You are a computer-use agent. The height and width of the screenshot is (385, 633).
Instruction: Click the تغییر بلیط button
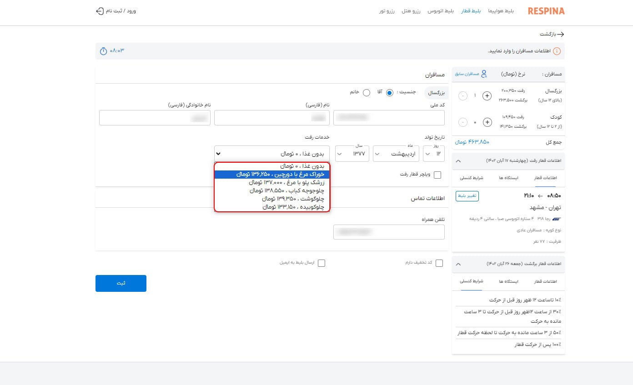467,196
